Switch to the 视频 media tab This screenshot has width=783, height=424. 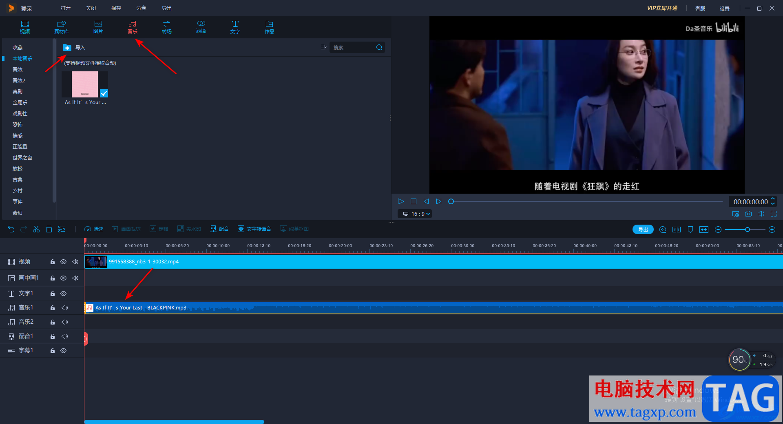[25, 27]
